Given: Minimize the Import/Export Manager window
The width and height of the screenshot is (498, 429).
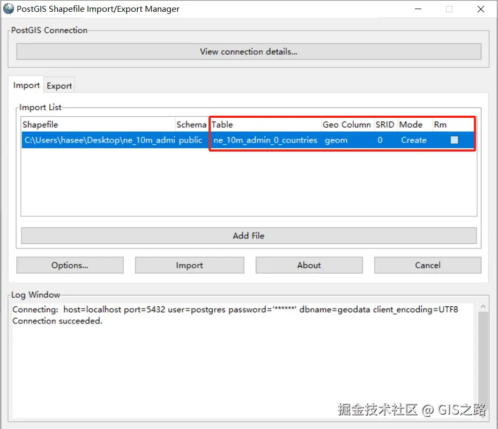Looking at the screenshot, I should click(x=418, y=9).
